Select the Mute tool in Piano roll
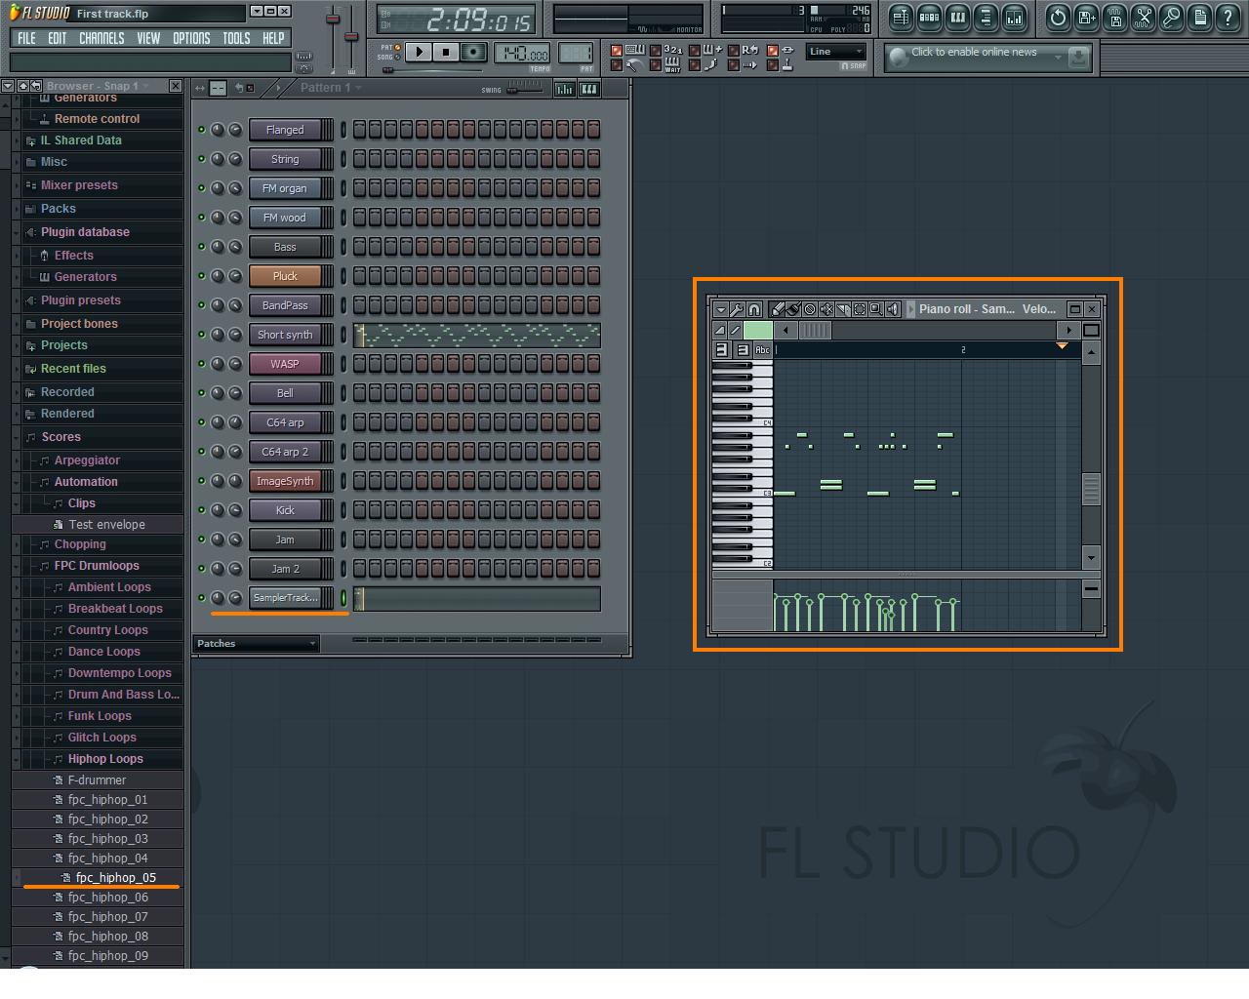The height and width of the screenshot is (999, 1249). tap(826, 309)
